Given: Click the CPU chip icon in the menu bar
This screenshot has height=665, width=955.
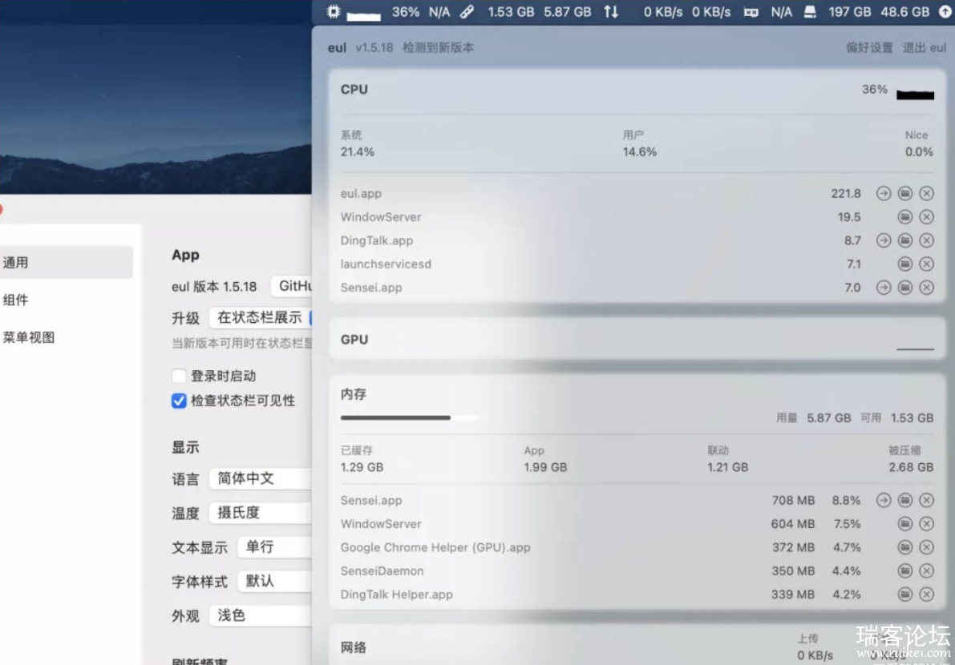Looking at the screenshot, I should point(334,12).
